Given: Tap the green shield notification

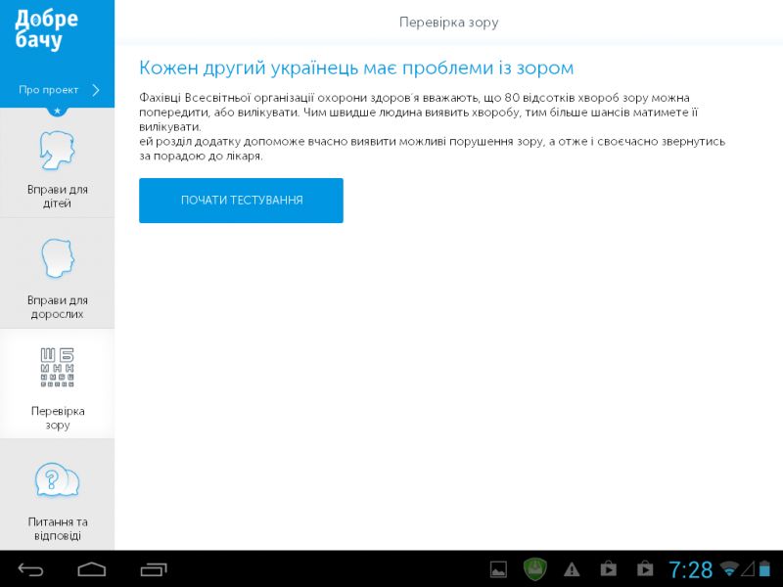Looking at the screenshot, I should pos(534,569).
